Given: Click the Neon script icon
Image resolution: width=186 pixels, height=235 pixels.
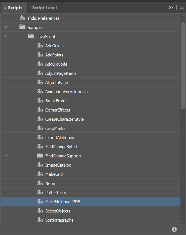Looking at the screenshot, I should [40, 183].
